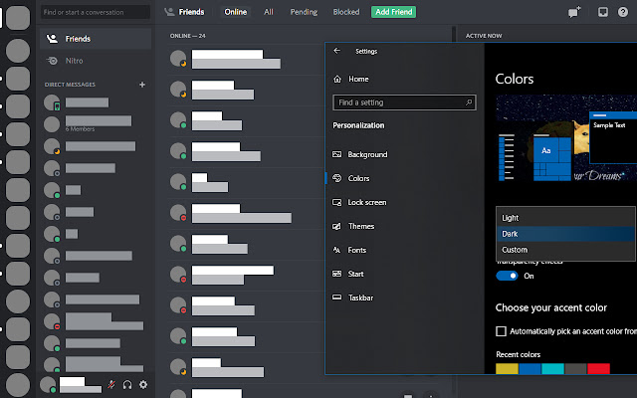Unmute the microphone in Discord's user panel
This screenshot has width=637, height=398.
tap(111, 385)
